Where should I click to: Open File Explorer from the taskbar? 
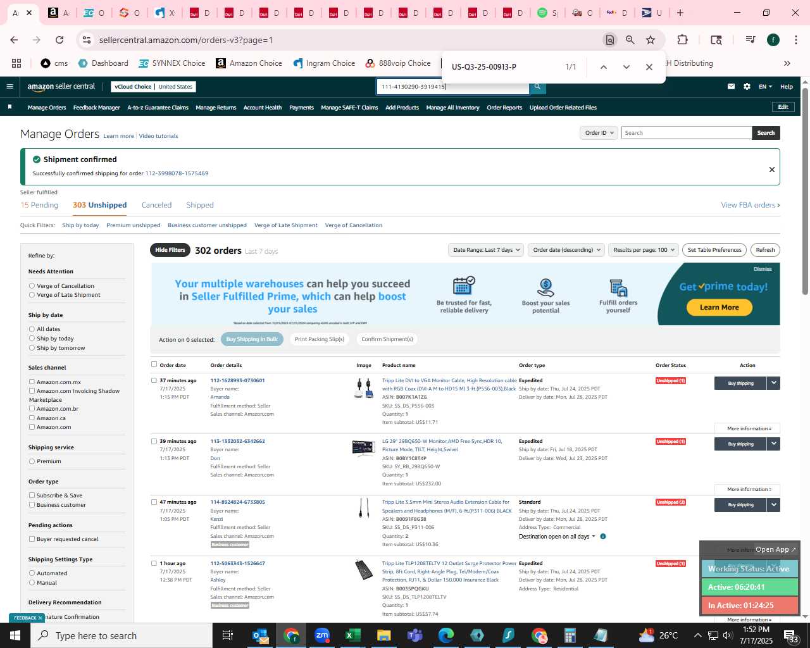[x=383, y=635]
